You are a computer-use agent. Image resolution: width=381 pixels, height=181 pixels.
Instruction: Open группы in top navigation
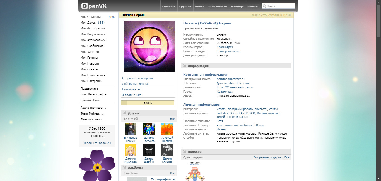click(x=185, y=6)
